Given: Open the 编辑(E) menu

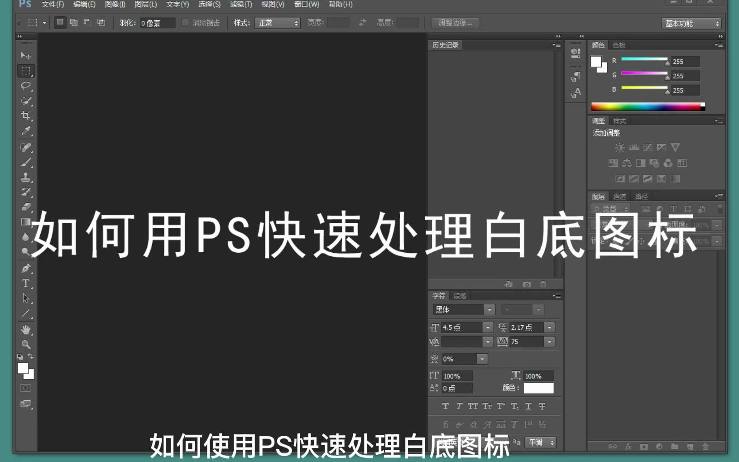Looking at the screenshot, I should [84, 4].
